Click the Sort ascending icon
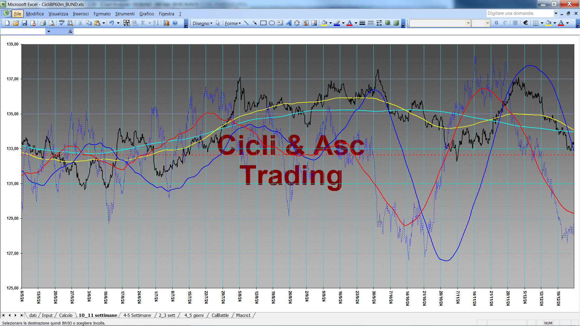 (x=156, y=23)
